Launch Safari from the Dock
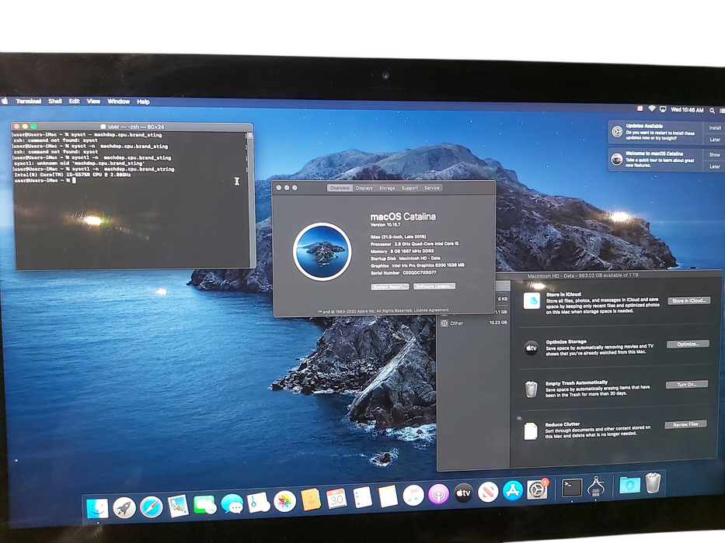The height and width of the screenshot is (543, 725). (152, 507)
